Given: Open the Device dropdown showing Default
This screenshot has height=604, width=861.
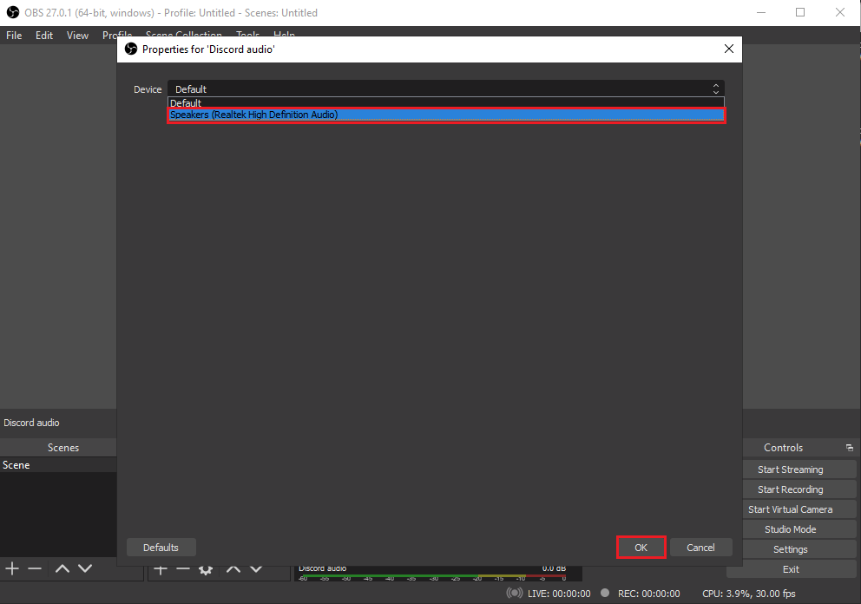Looking at the screenshot, I should tap(446, 89).
